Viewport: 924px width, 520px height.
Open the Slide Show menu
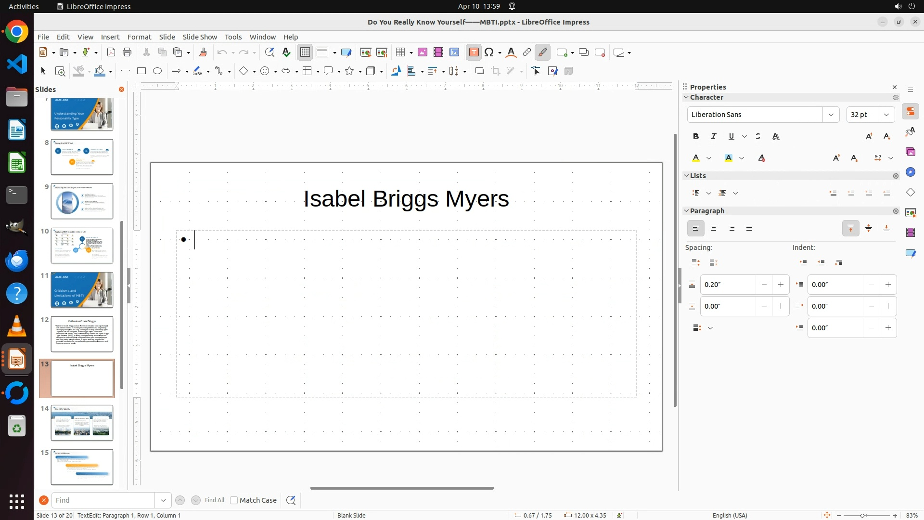200,37
